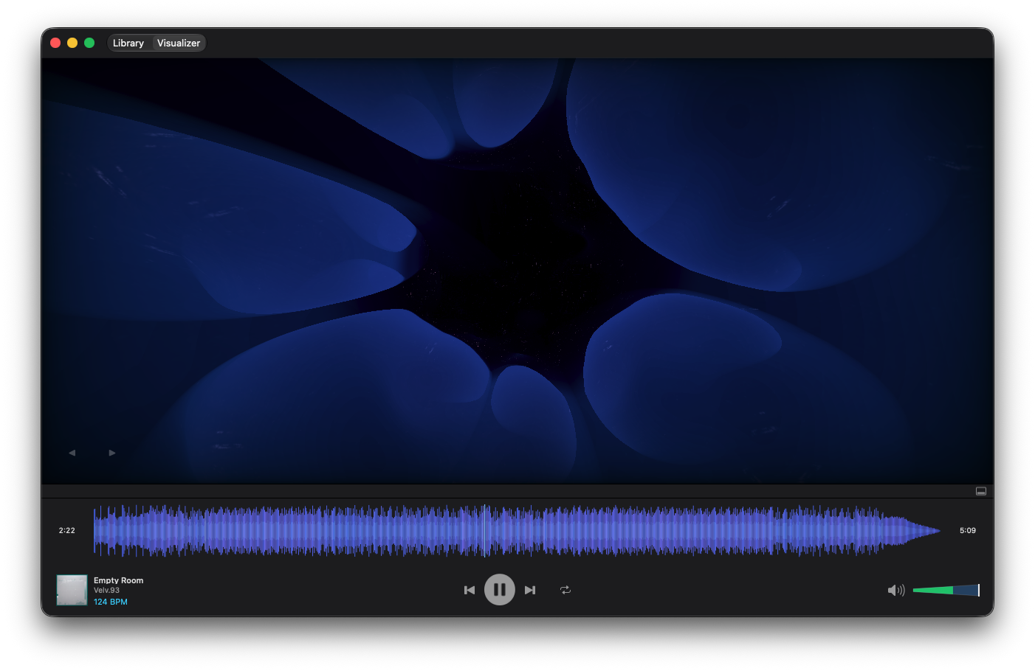Close the player window
Image resolution: width=1035 pixels, height=671 pixels.
click(x=55, y=43)
